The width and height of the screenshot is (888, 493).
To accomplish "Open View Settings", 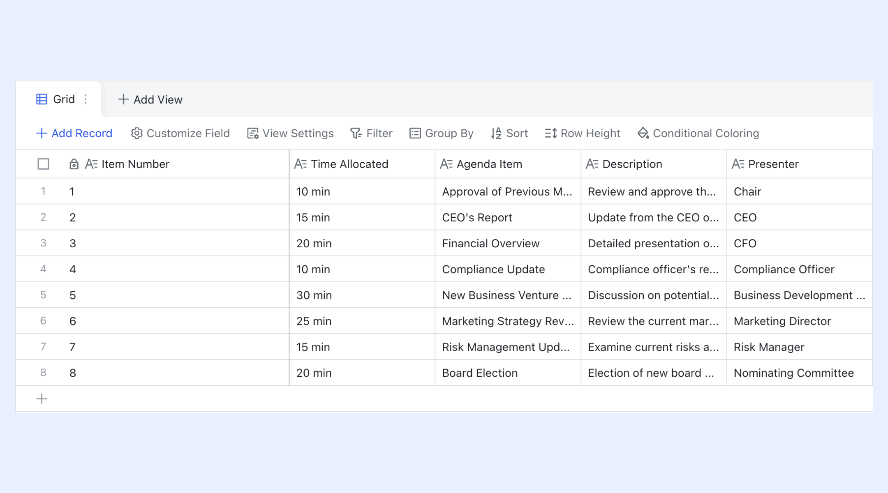I will point(290,134).
